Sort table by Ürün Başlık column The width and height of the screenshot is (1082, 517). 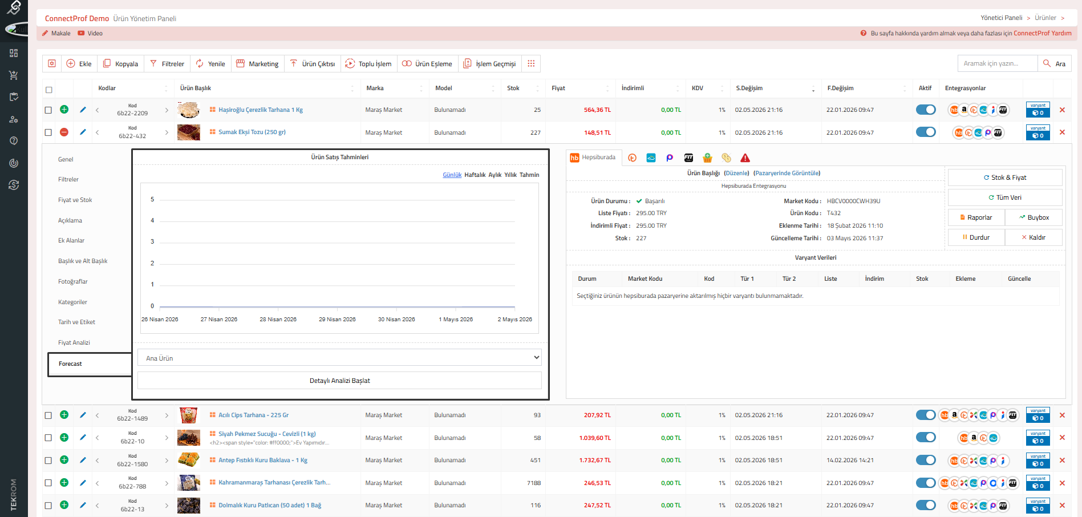[x=267, y=88]
